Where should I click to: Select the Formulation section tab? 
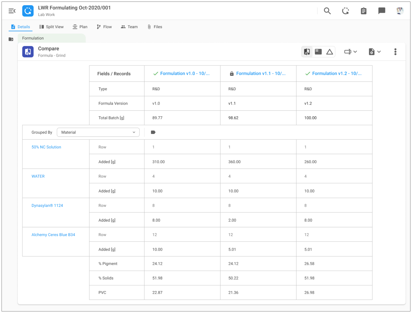point(51,38)
